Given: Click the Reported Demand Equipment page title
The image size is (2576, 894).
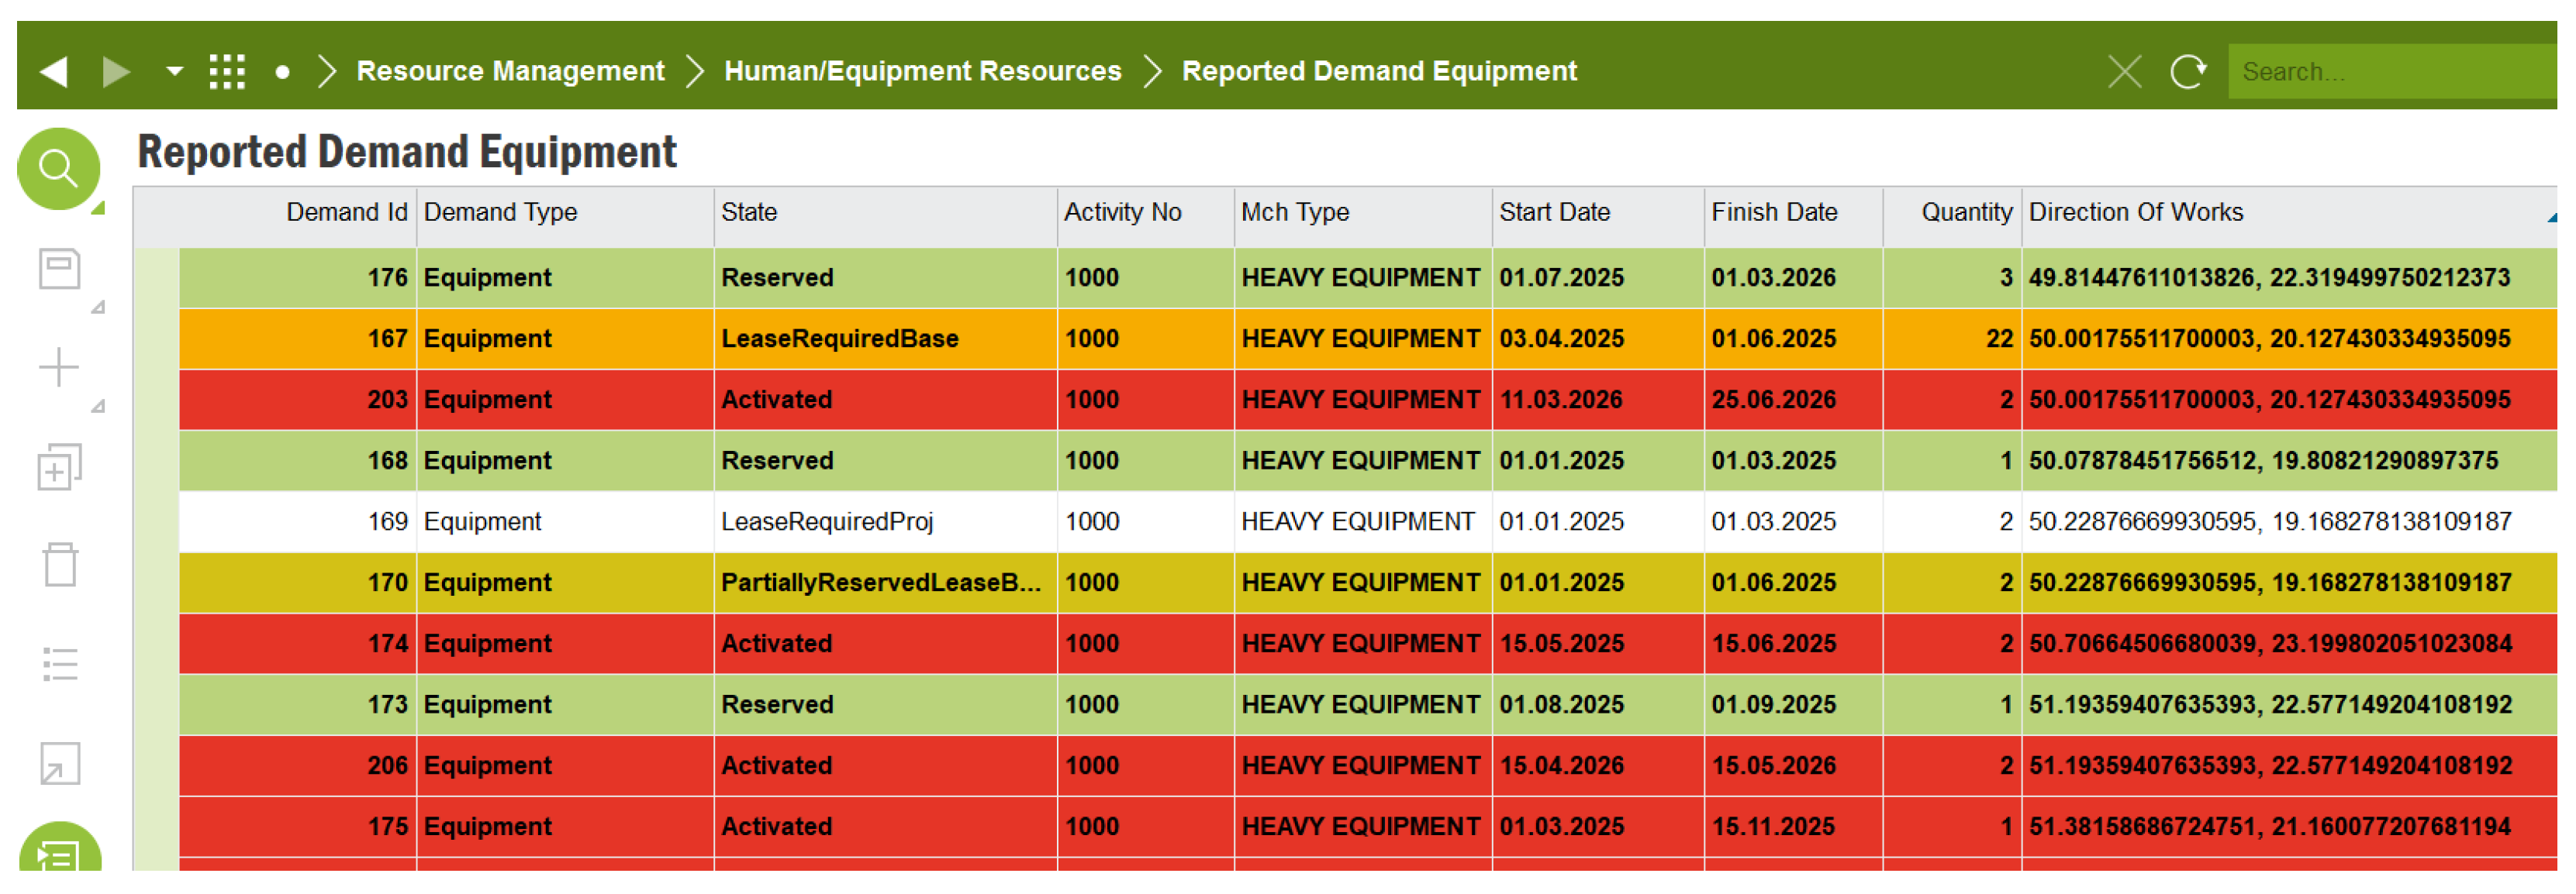Looking at the screenshot, I should pos(406,152).
